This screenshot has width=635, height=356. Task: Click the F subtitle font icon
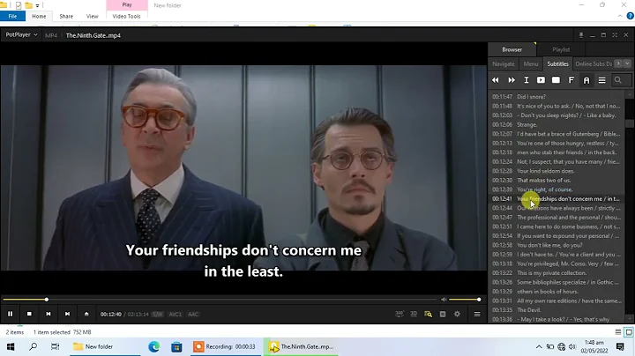click(571, 80)
